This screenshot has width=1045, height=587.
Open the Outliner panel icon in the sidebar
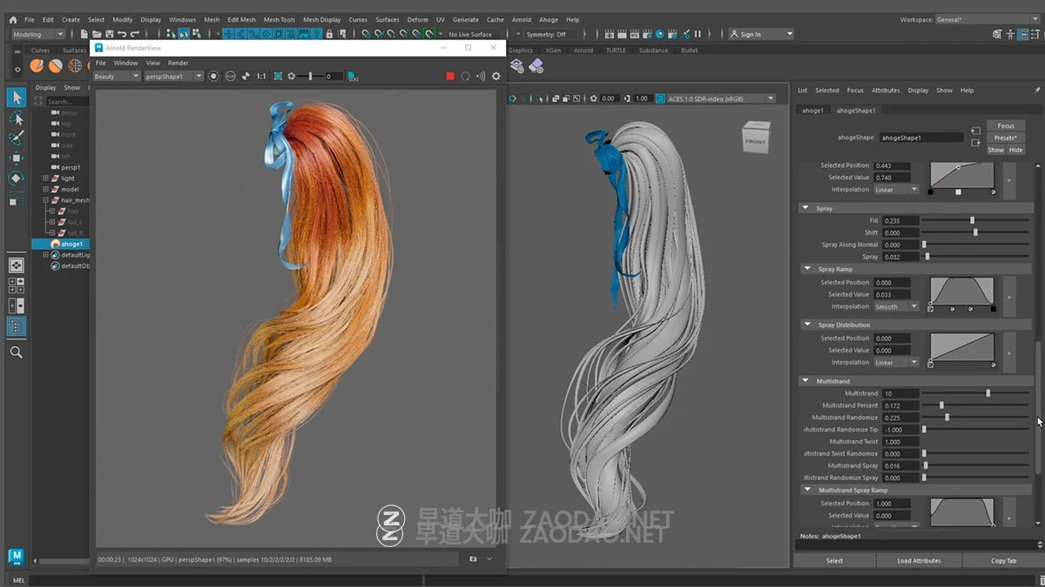click(x=15, y=326)
